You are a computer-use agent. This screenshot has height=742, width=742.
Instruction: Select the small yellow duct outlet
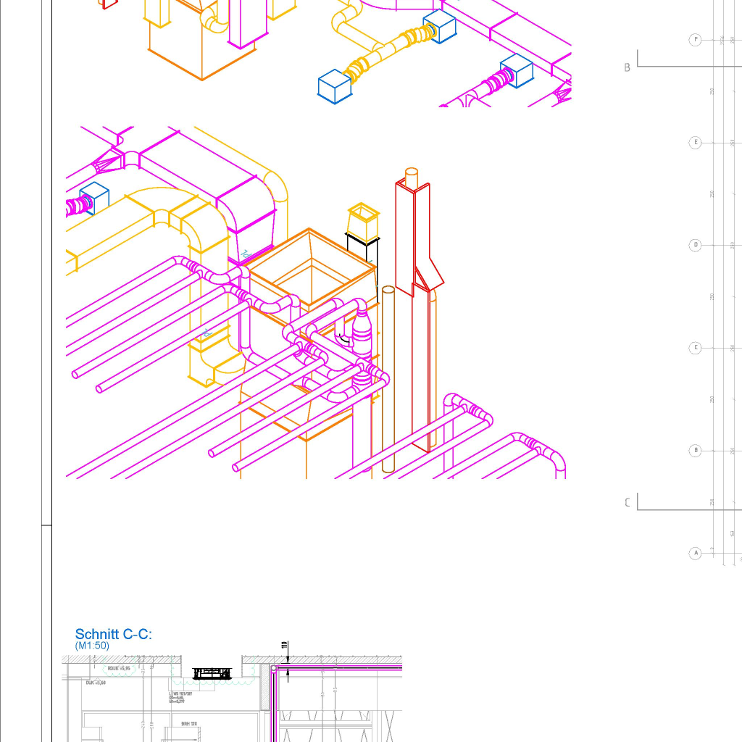363,222
